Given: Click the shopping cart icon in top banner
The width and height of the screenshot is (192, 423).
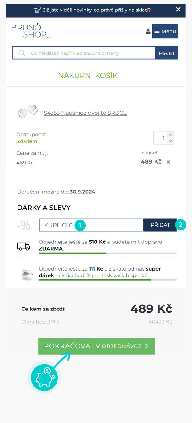Looking at the screenshot, I should point(37,10).
